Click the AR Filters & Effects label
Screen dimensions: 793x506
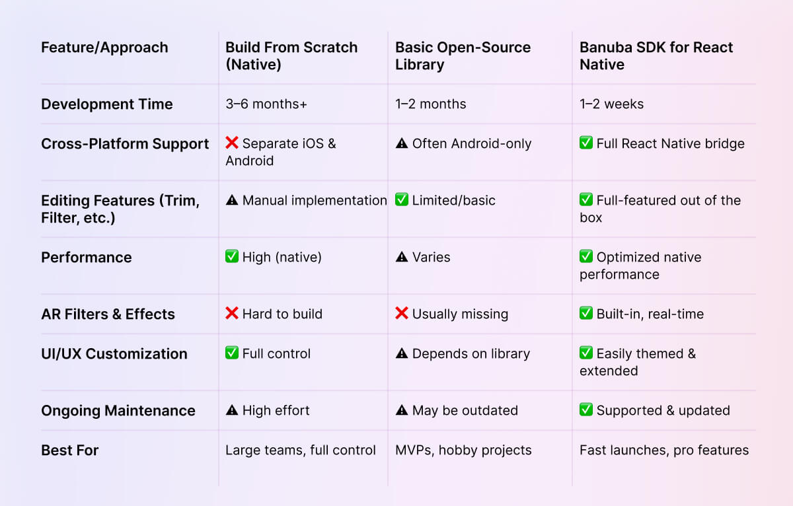point(108,314)
